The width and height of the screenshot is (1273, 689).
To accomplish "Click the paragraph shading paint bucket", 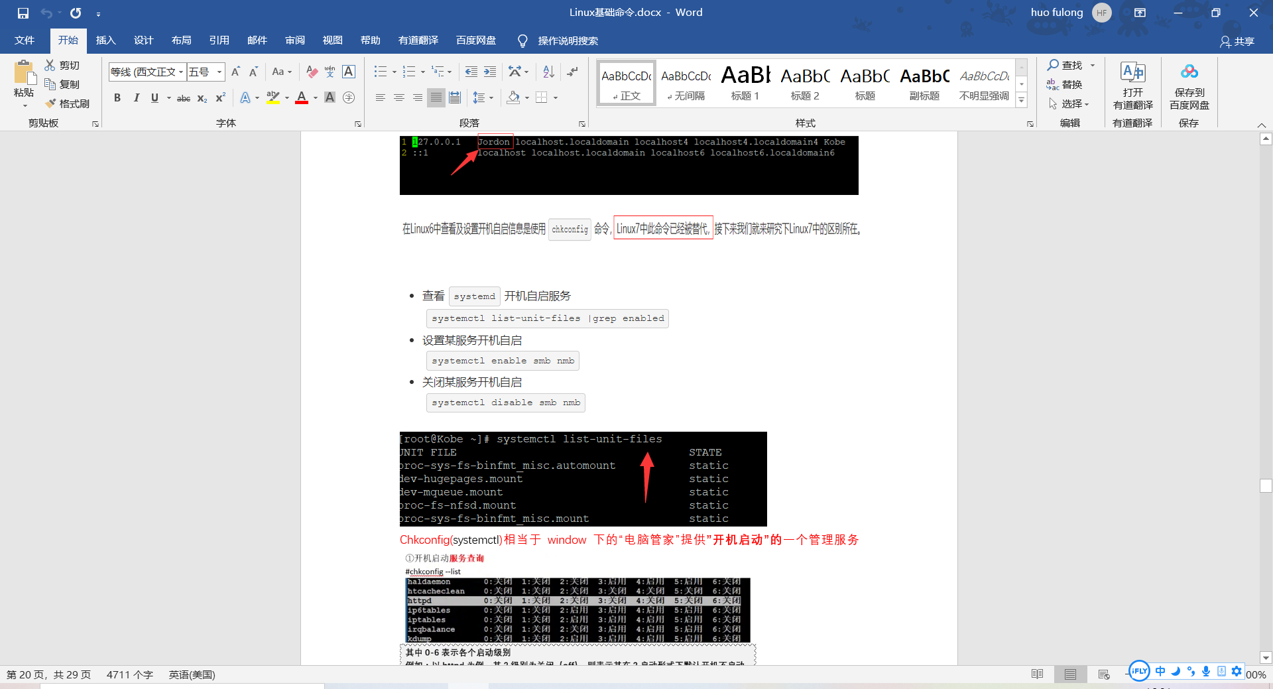I will click(513, 97).
